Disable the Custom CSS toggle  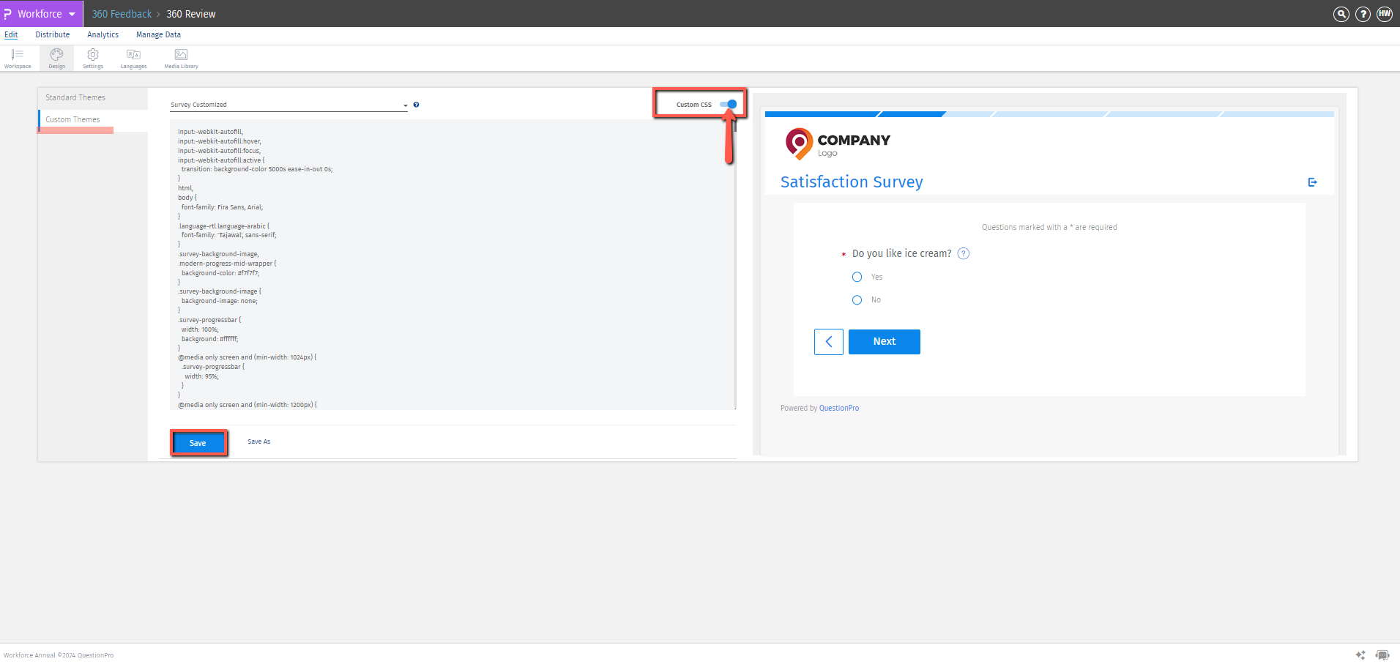point(729,104)
